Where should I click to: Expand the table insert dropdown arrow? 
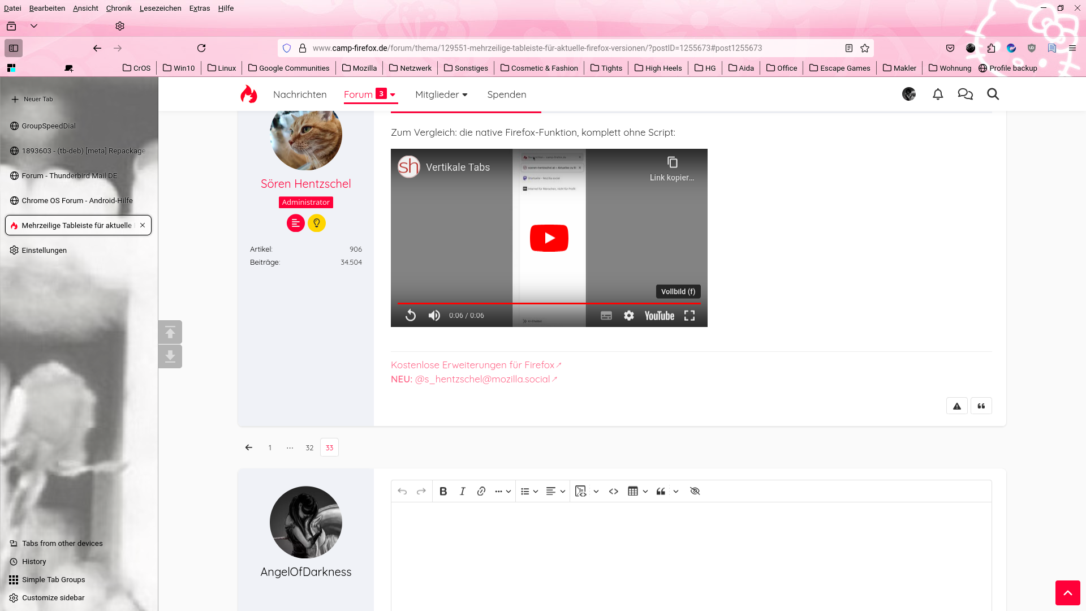[645, 491]
